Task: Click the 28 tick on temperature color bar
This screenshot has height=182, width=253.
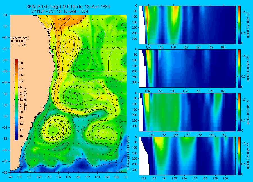Action: click(21, 63)
